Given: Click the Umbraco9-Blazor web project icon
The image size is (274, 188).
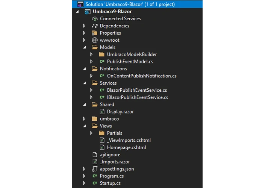Looking at the screenshot, I should point(88,12).
